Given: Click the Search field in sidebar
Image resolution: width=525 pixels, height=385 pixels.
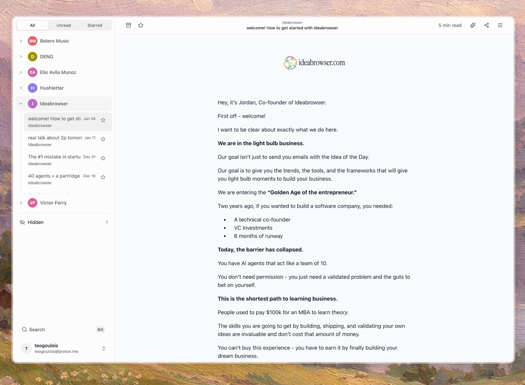Looking at the screenshot, I should point(59,329).
